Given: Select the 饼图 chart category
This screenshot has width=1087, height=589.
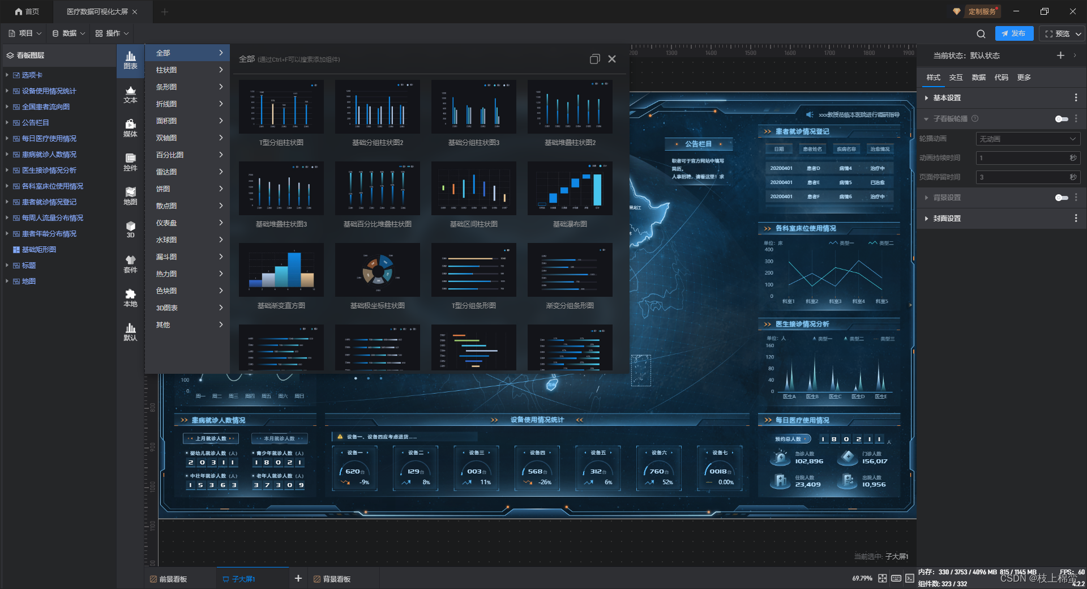Looking at the screenshot, I should (x=189, y=189).
